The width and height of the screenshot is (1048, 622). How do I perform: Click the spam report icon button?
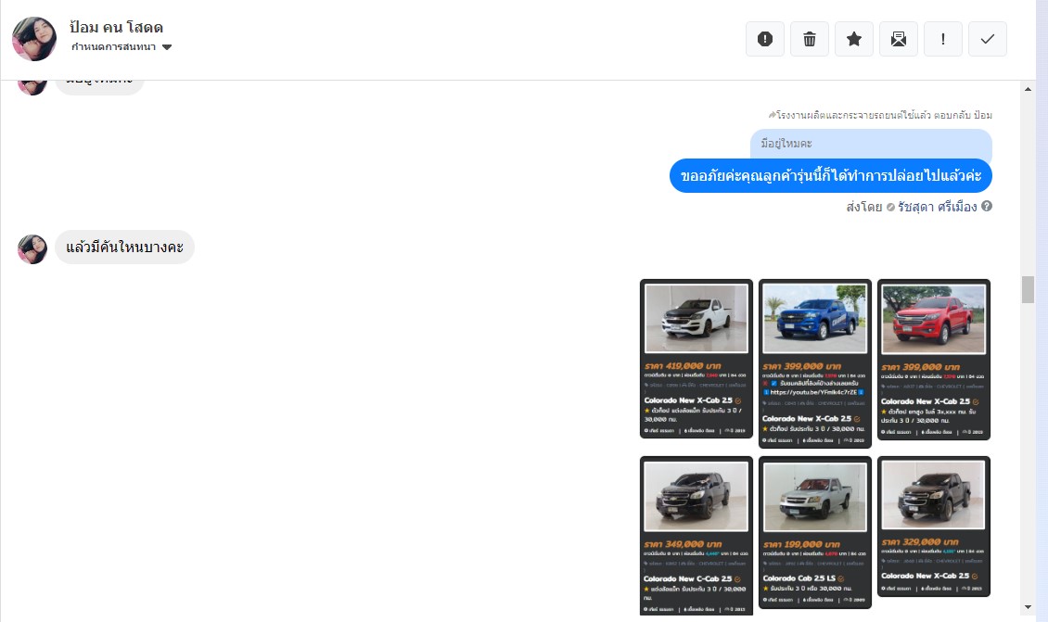click(765, 39)
